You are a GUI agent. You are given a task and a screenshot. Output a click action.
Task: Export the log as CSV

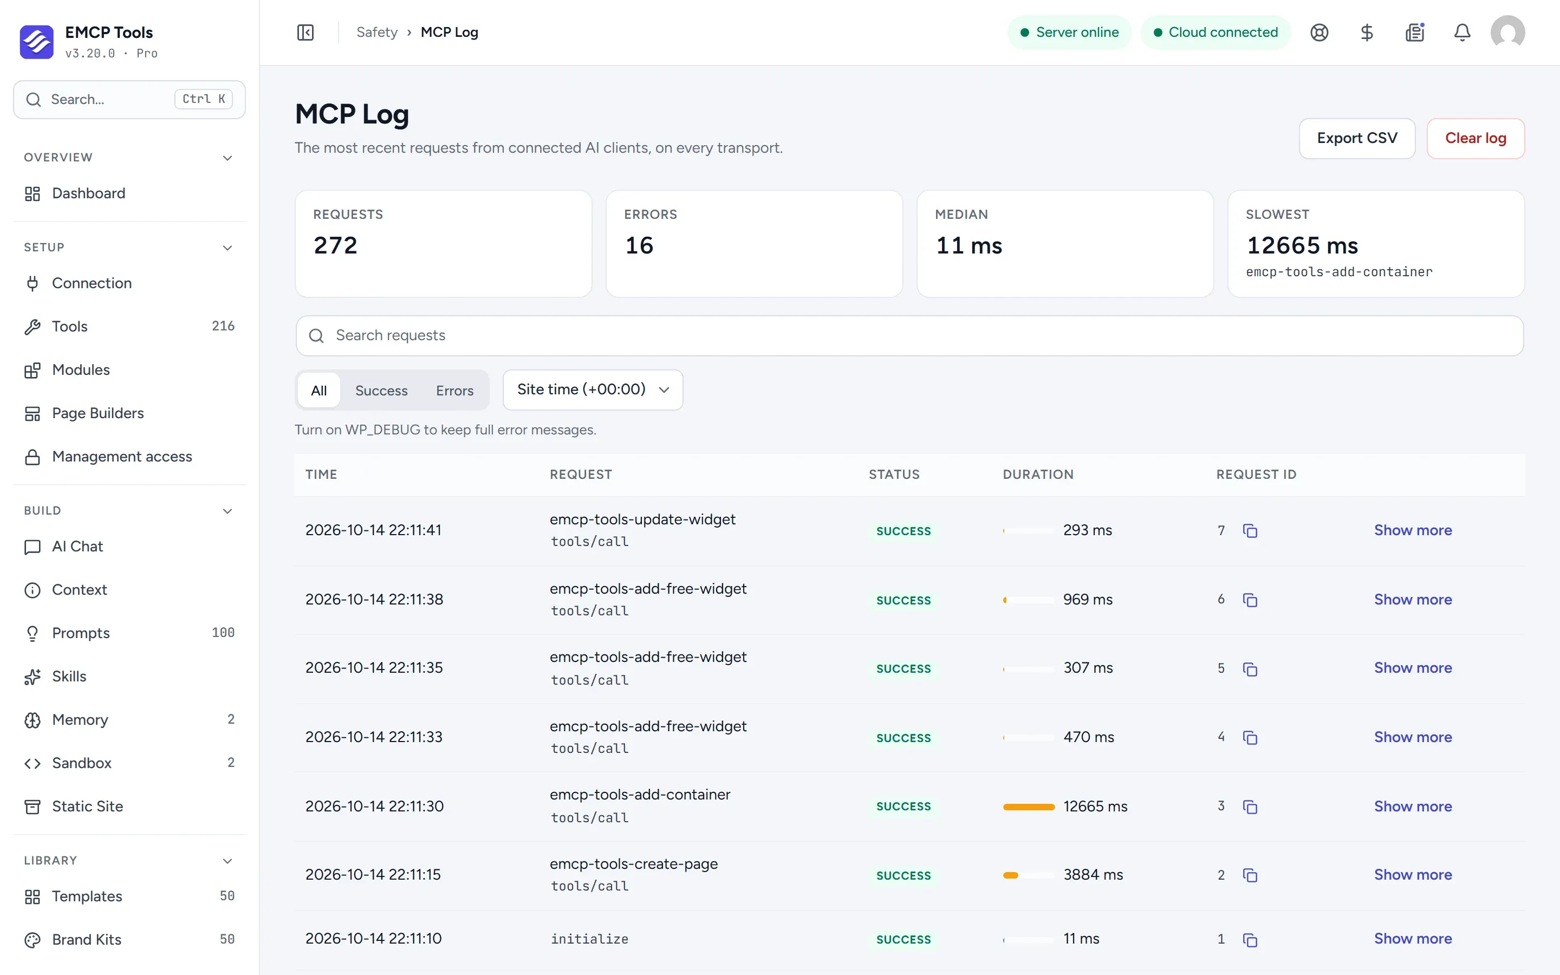coord(1356,138)
